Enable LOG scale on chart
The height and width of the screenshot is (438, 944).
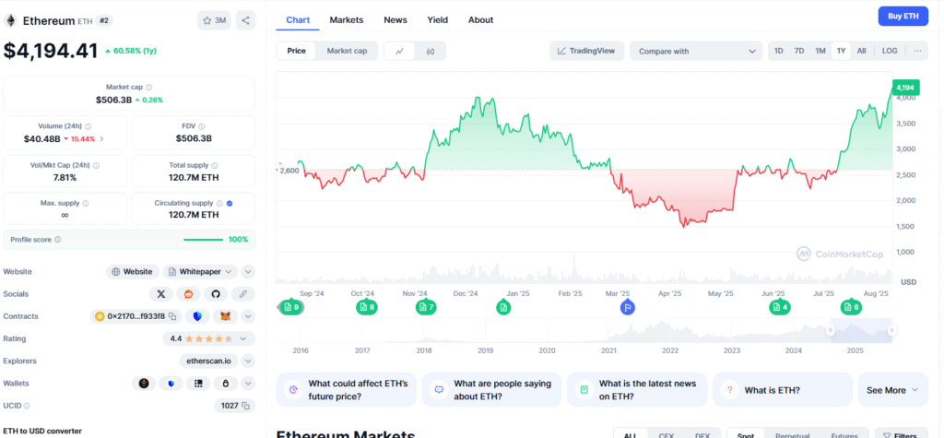pyautogui.click(x=890, y=52)
